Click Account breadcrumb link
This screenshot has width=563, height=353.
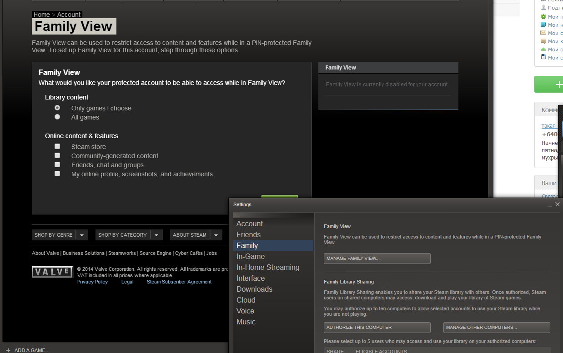(69, 15)
